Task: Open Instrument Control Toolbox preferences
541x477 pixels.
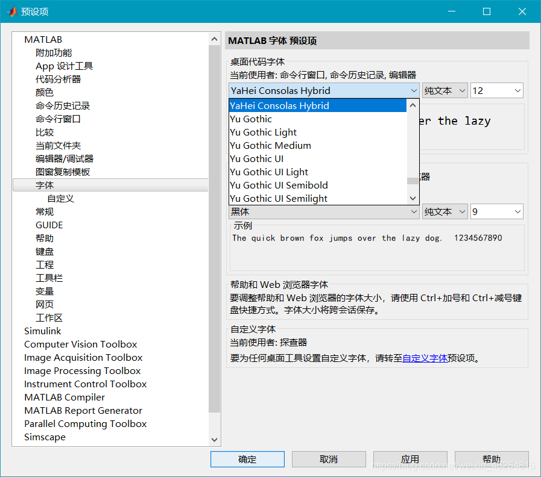Action: coord(85,384)
